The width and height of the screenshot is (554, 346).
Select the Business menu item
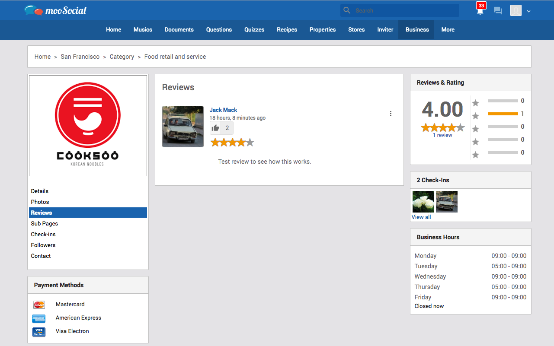pyautogui.click(x=417, y=29)
